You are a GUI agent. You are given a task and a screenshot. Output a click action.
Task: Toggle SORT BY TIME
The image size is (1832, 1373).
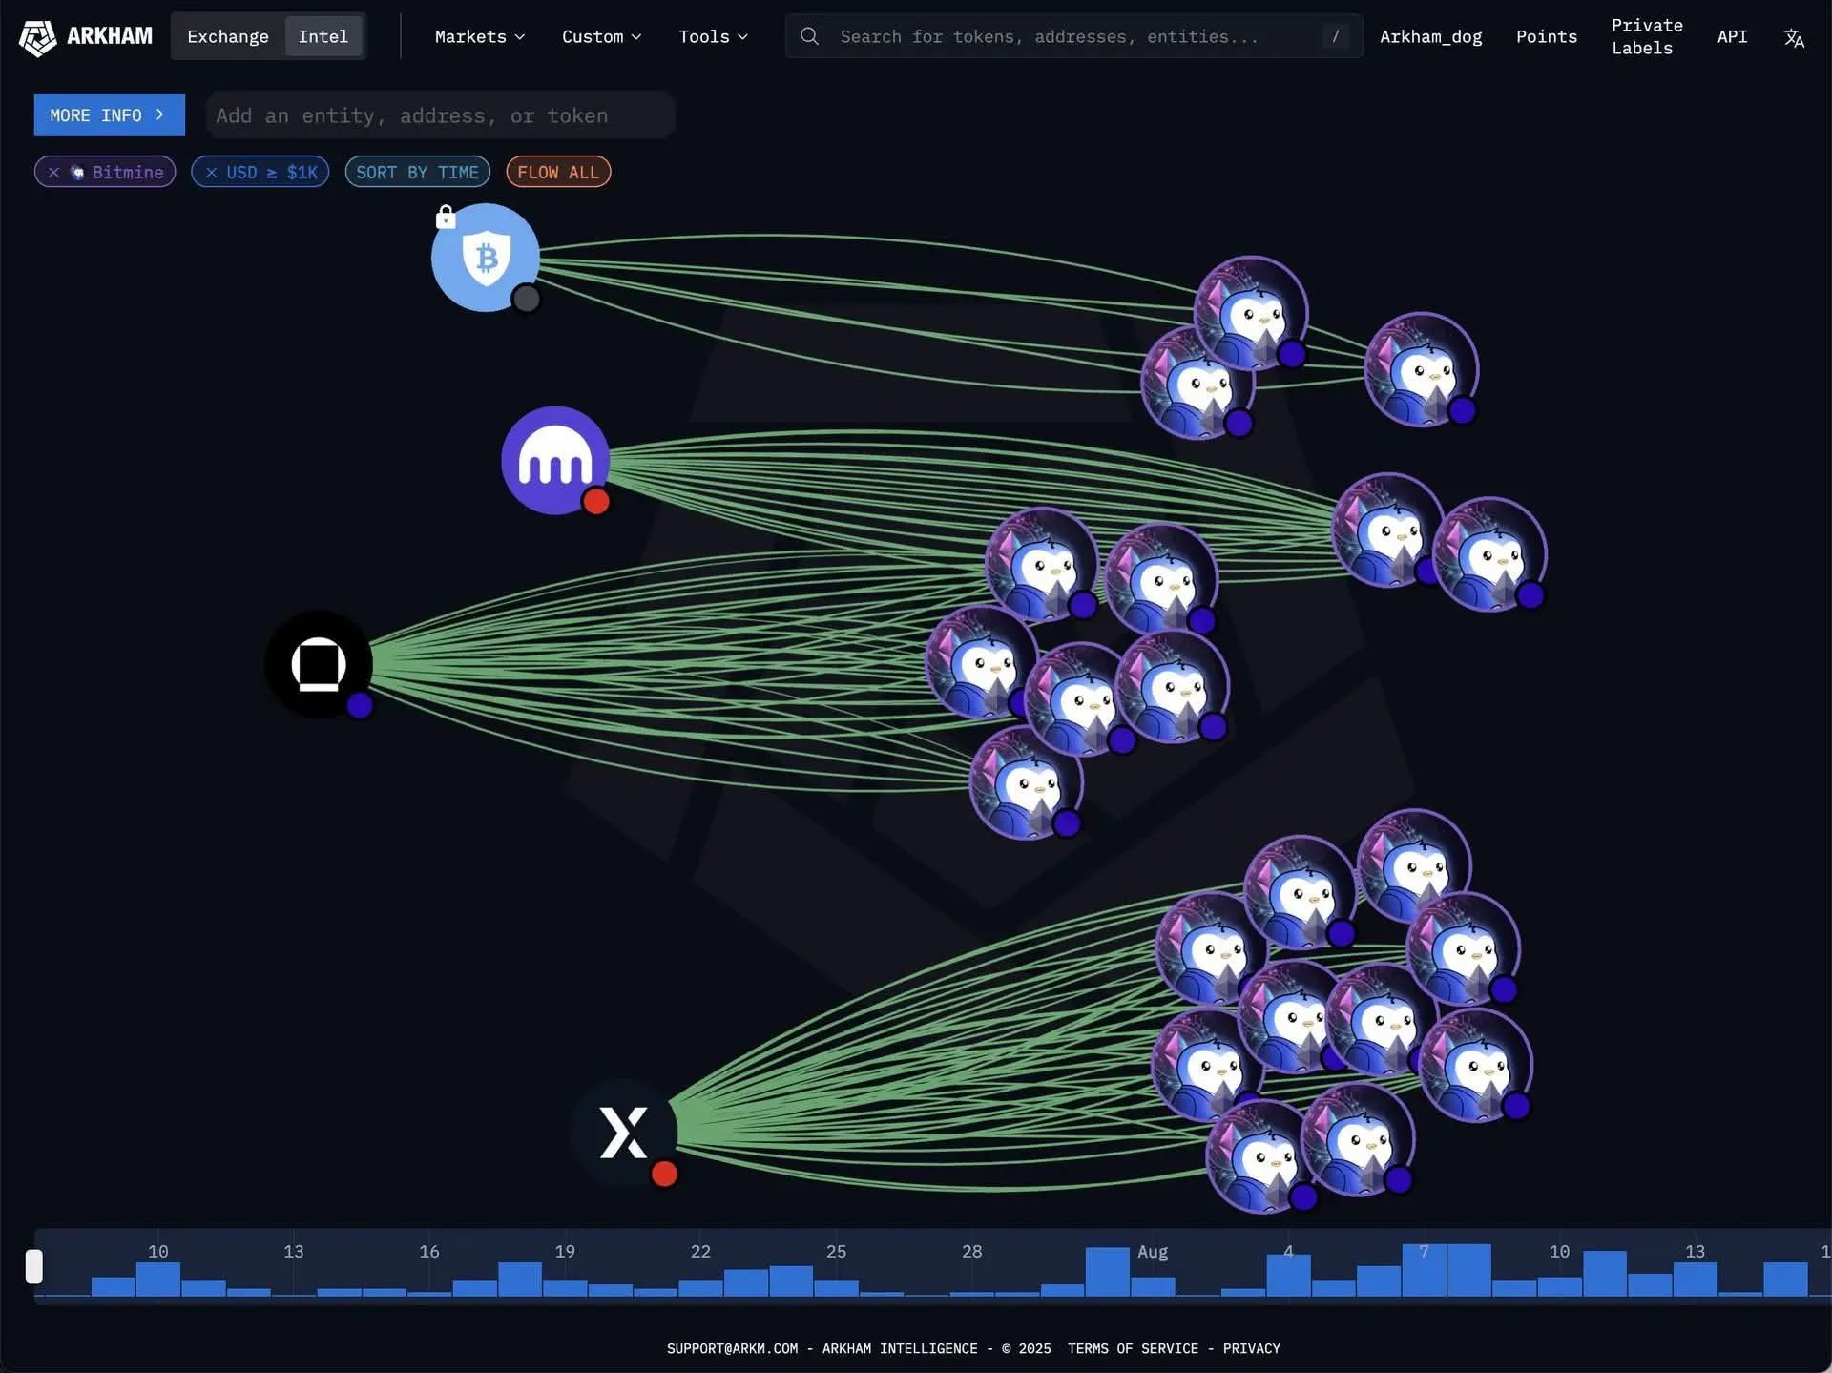(417, 172)
